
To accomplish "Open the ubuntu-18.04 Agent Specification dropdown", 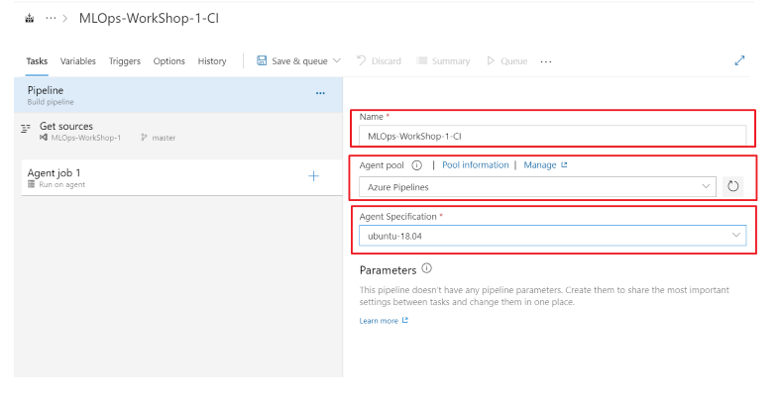I will click(x=553, y=236).
